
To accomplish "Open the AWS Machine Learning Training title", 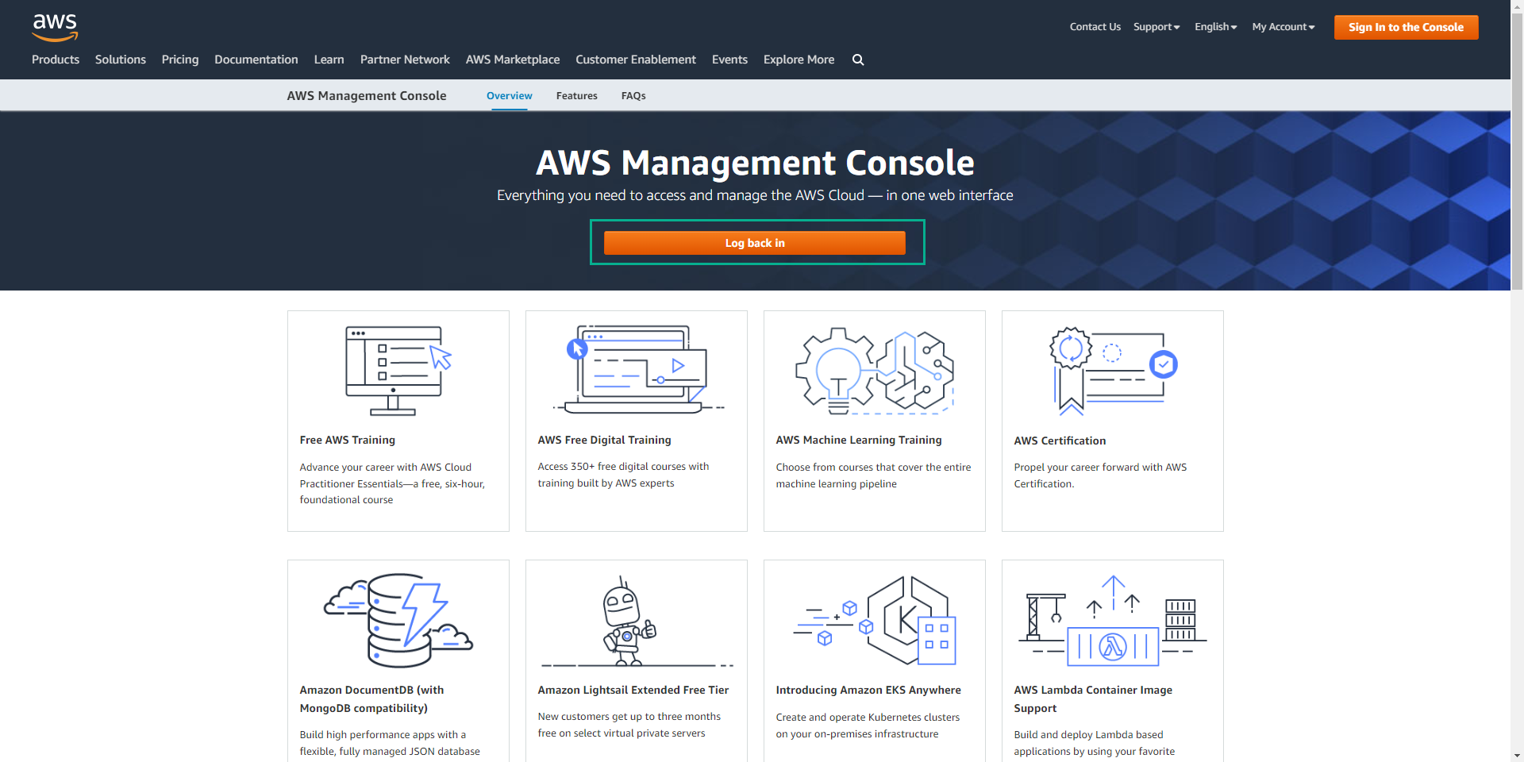I will 859,440.
